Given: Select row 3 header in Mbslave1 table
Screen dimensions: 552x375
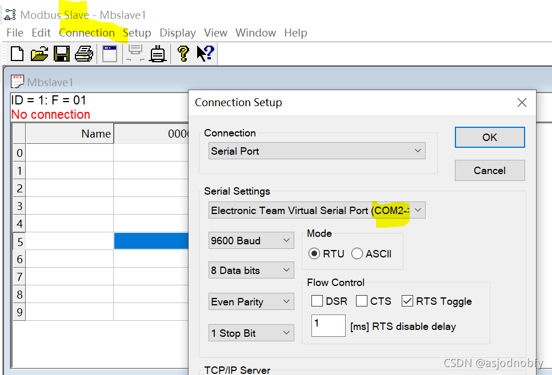Looking at the screenshot, I should [x=19, y=206].
